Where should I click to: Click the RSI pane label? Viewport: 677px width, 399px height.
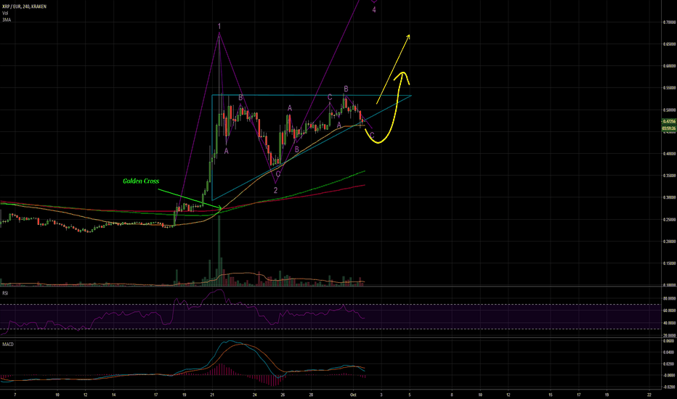coord(5,293)
